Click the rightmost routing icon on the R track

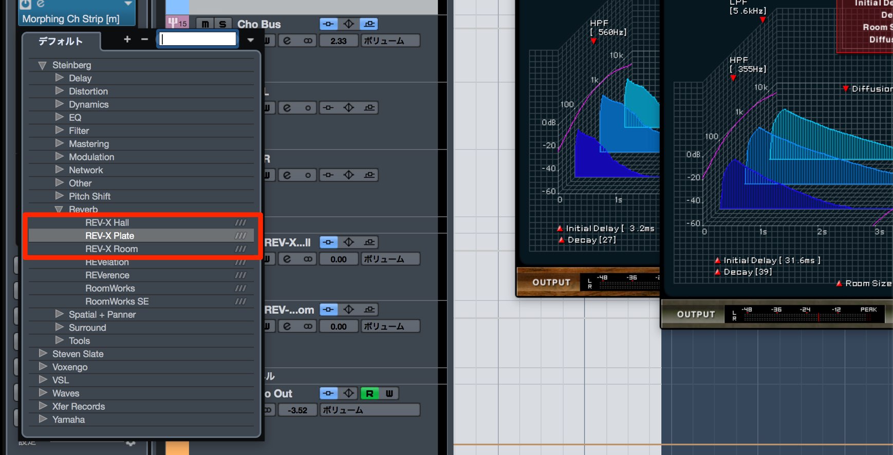[369, 175]
